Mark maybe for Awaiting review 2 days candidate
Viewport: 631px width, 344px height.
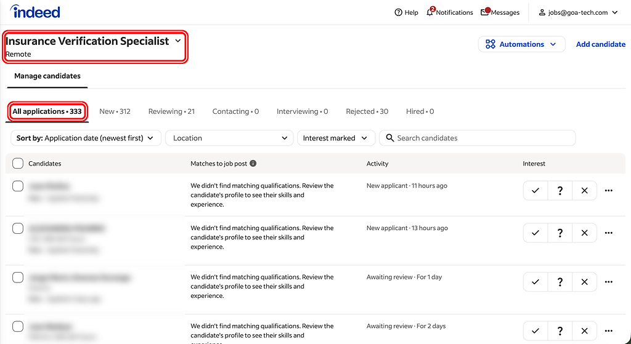(x=560, y=330)
